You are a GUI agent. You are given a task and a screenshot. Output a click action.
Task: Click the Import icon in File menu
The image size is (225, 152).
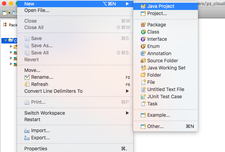(27, 131)
